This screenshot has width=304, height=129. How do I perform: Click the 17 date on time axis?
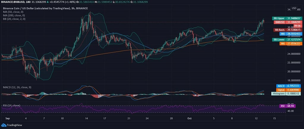[x=105, y=118]
